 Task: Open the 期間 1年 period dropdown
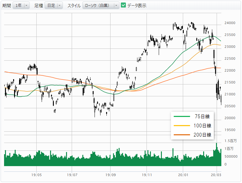click(x=21, y=6)
